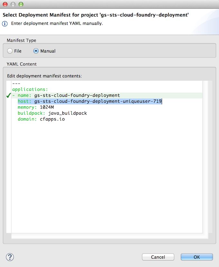The image size is (219, 267).
Task: Click the info icon beside manual YAML message
Action: click(5, 24)
